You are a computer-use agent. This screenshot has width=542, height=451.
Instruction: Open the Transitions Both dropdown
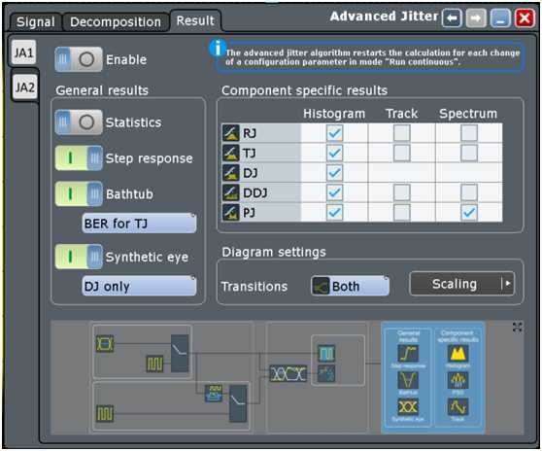click(350, 286)
